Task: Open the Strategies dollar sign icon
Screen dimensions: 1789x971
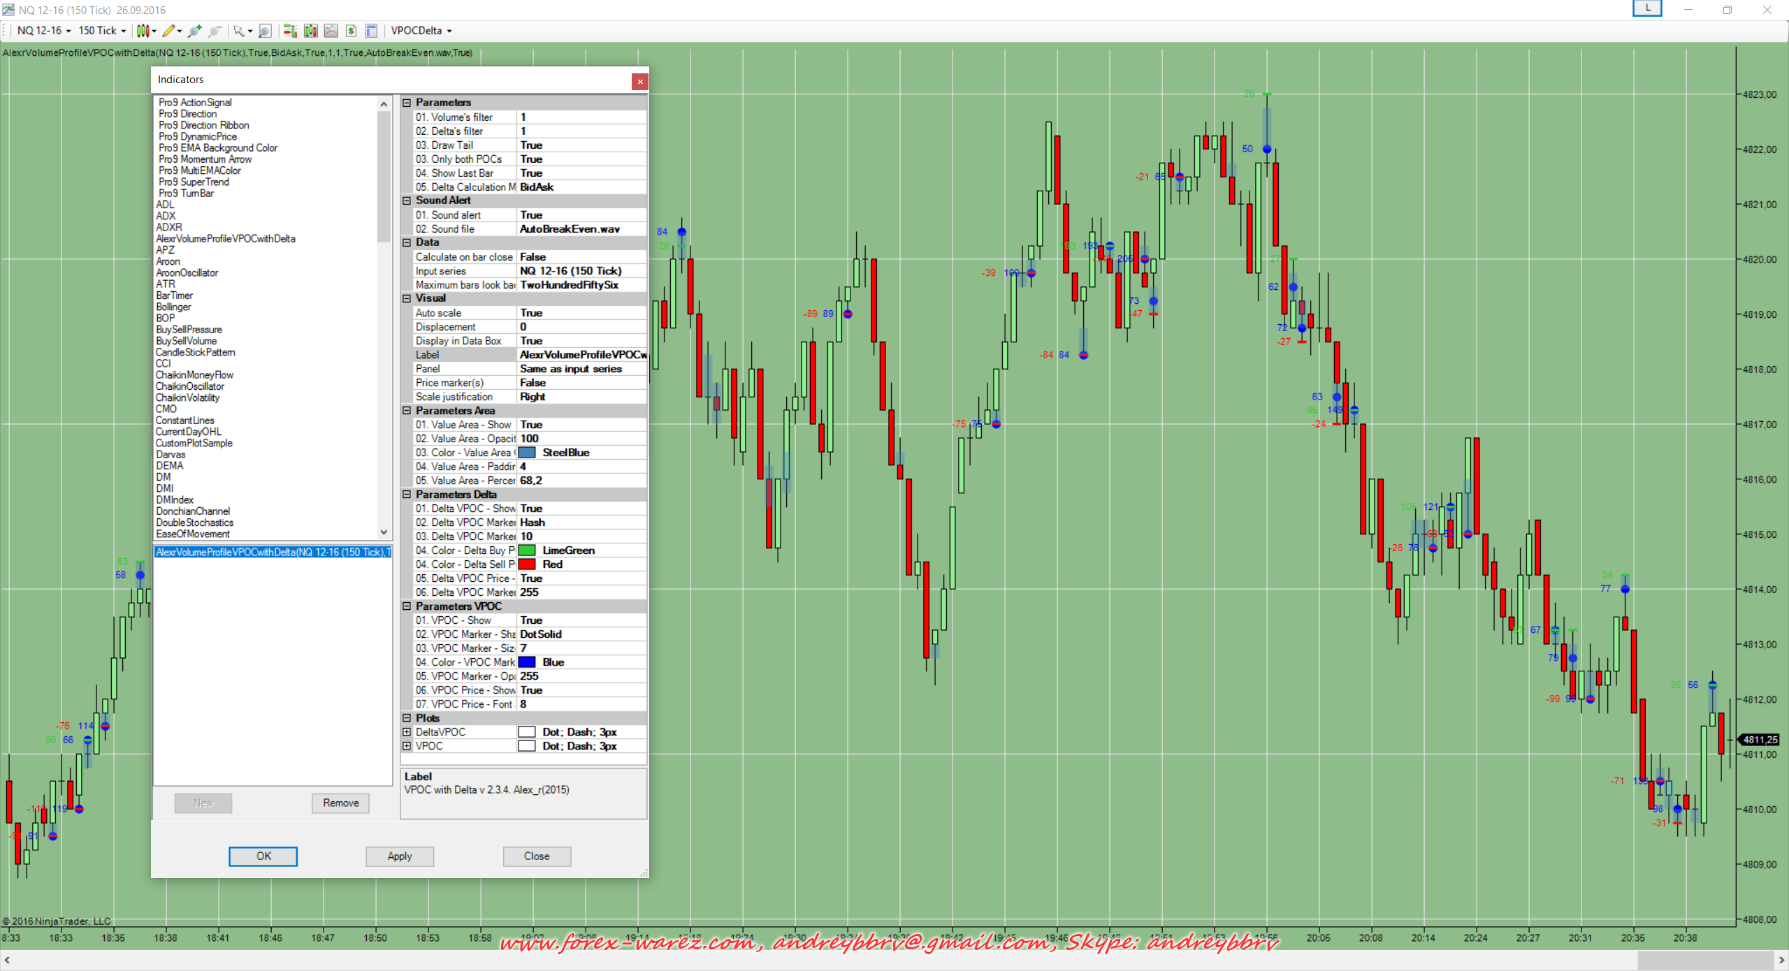Action: [x=352, y=31]
